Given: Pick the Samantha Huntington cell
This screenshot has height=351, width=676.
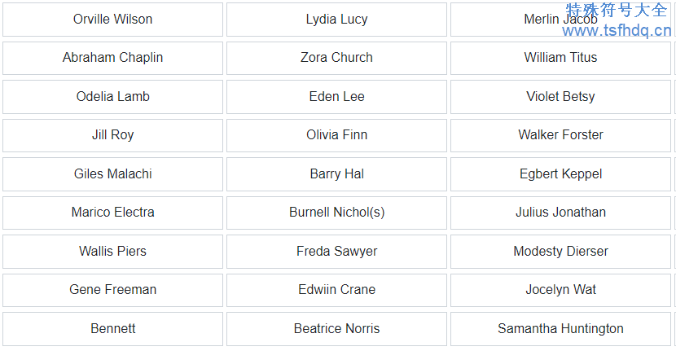Looking at the screenshot, I should click(x=560, y=329).
